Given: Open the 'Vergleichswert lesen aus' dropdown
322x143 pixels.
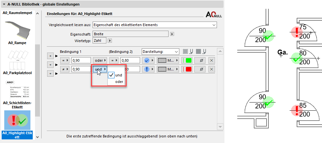Looking at the screenshot, I should coord(154,25).
